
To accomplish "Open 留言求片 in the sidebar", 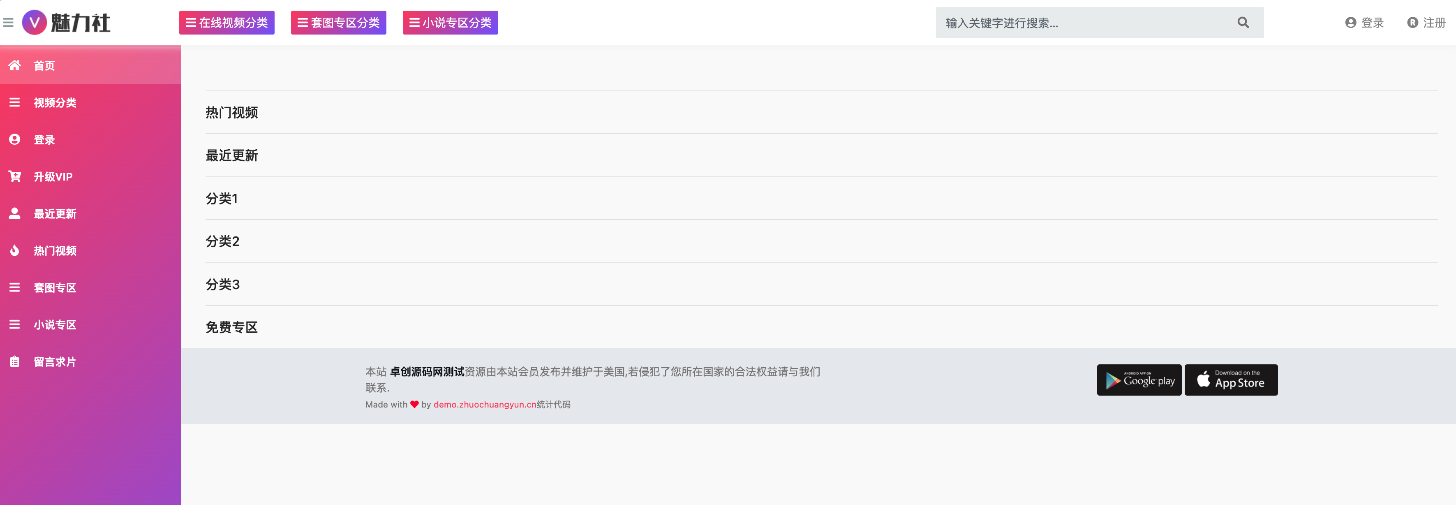I will 90,361.
